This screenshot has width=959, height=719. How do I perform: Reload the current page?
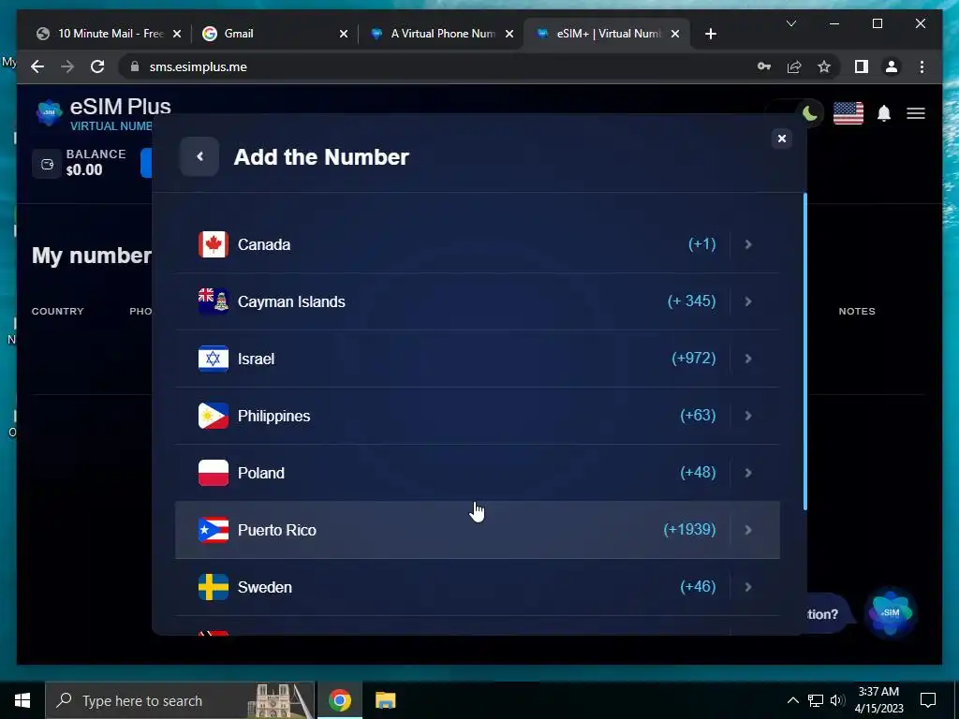click(97, 66)
